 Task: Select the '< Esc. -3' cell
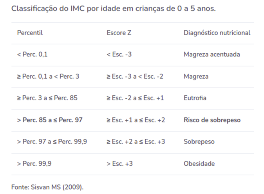(x=119, y=54)
